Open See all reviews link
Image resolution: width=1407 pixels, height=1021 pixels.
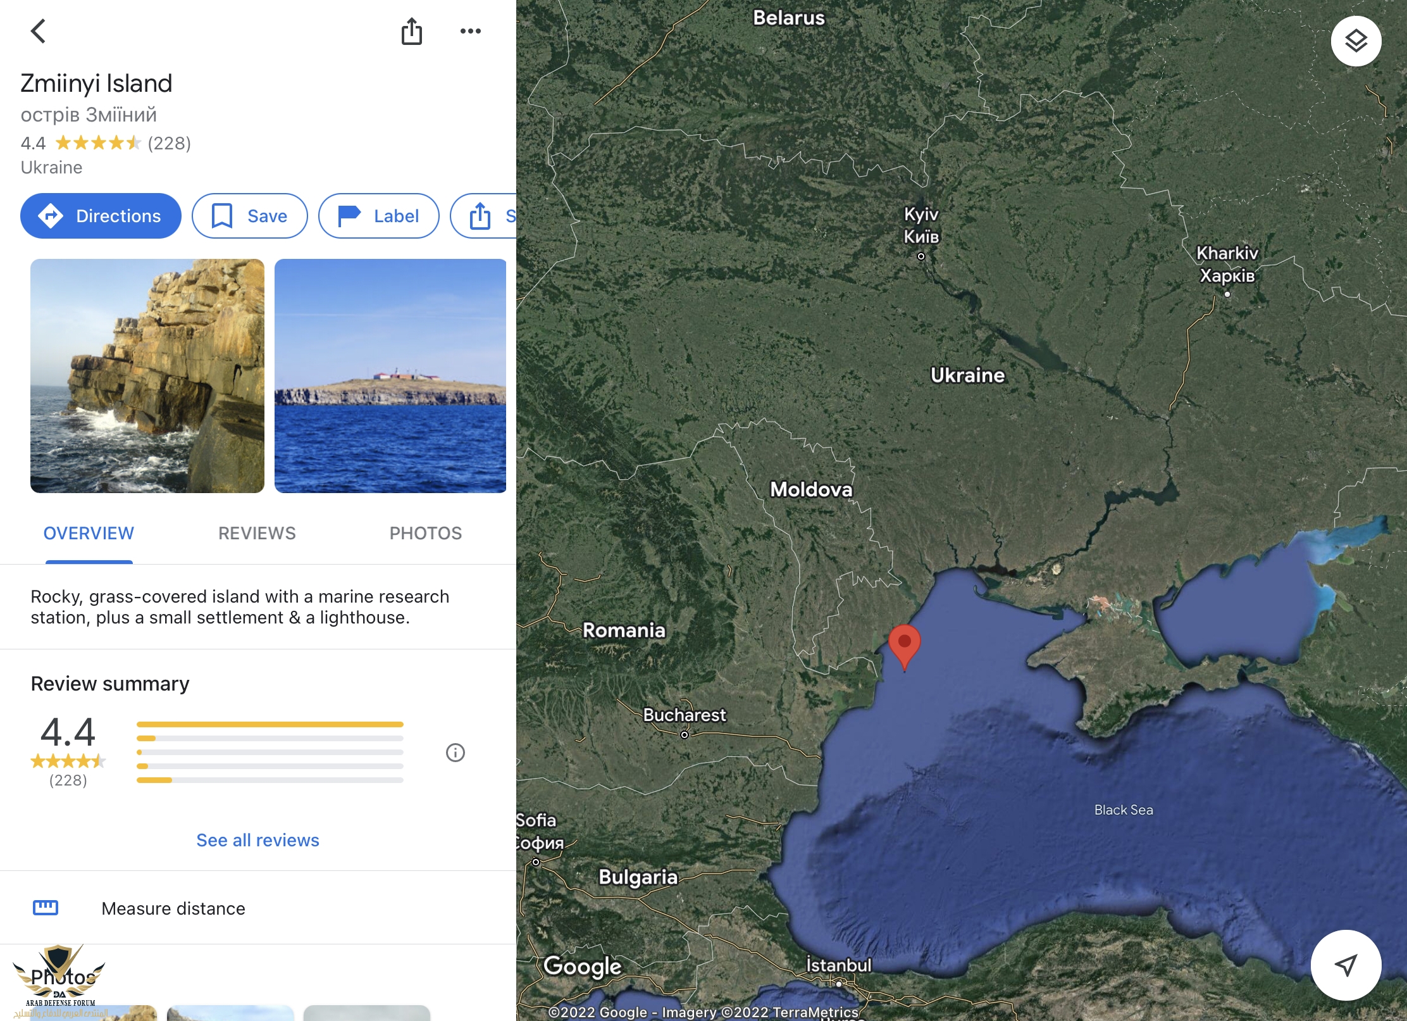(x=257, y=840)
